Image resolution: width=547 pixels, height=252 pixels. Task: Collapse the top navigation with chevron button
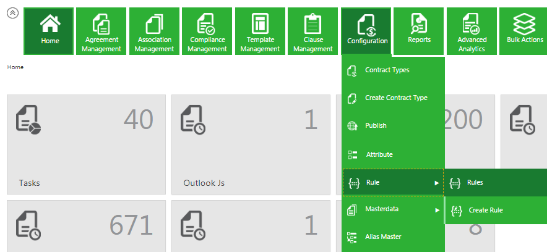(12, 14)
